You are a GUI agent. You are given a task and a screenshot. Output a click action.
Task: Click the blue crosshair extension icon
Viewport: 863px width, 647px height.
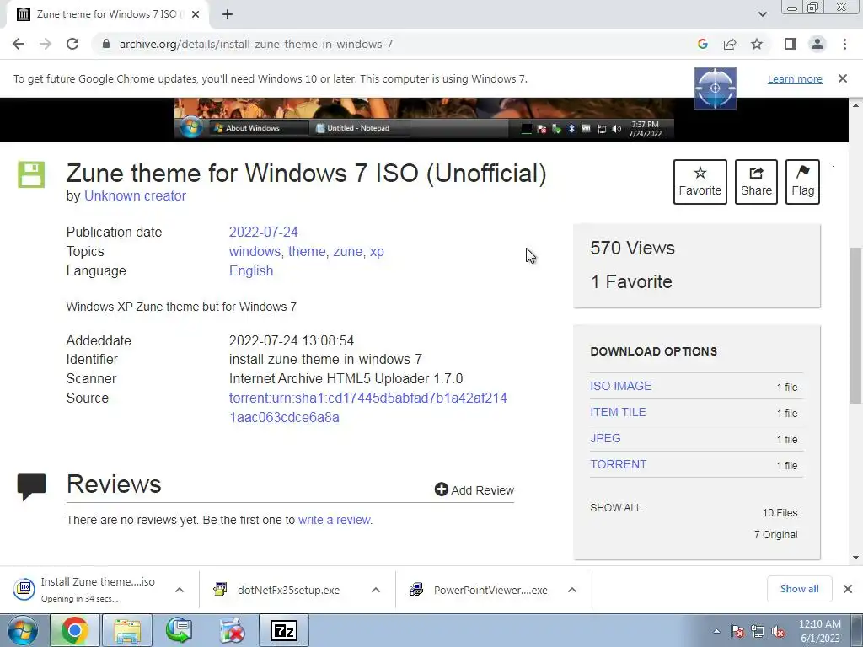[x=715, y=88]
